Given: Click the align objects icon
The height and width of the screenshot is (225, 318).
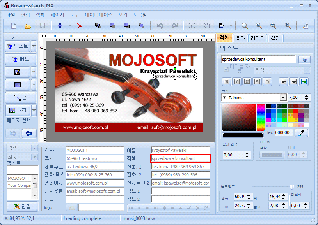Looking at the screenshot, I should (221, 26).
